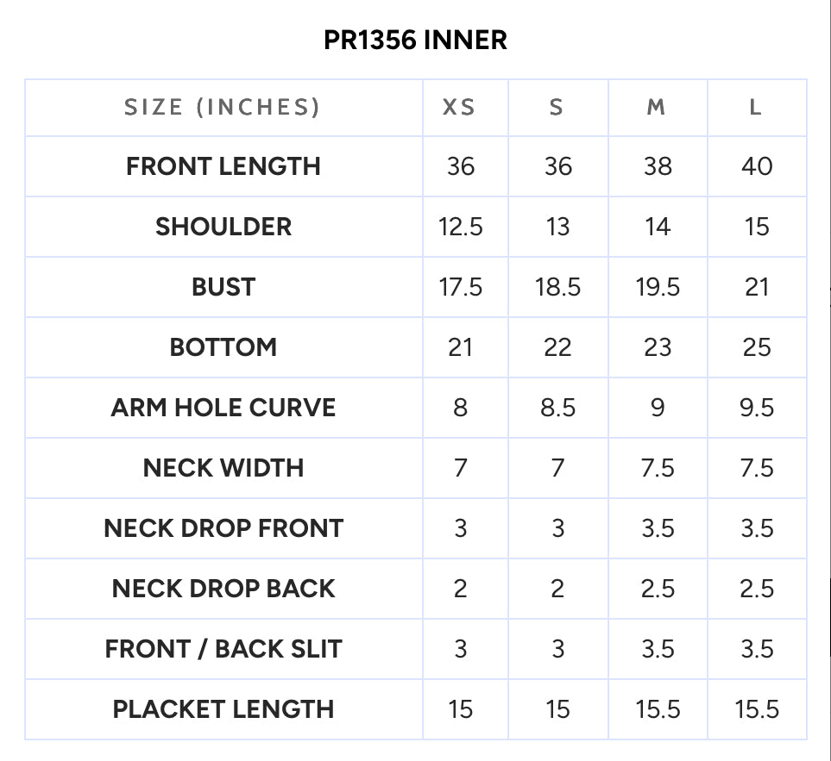Select the NECK DROP BACK label
831x761 pixels.
[x=223, y=589]
